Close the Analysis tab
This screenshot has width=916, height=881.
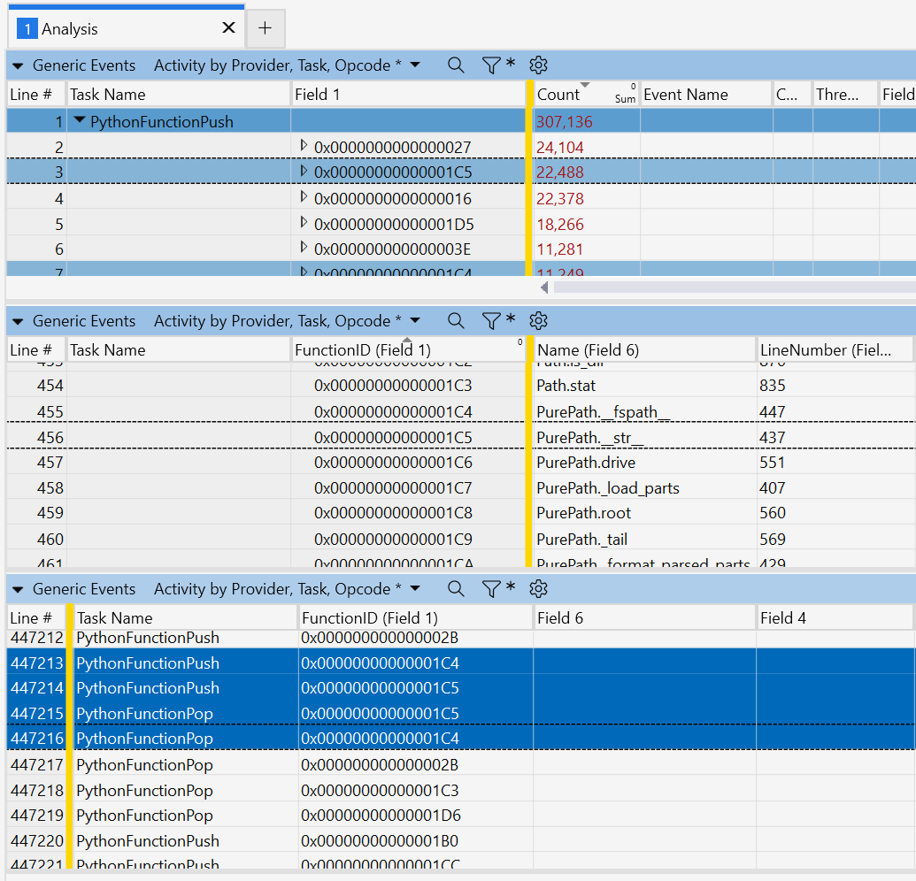pos(228,28)
